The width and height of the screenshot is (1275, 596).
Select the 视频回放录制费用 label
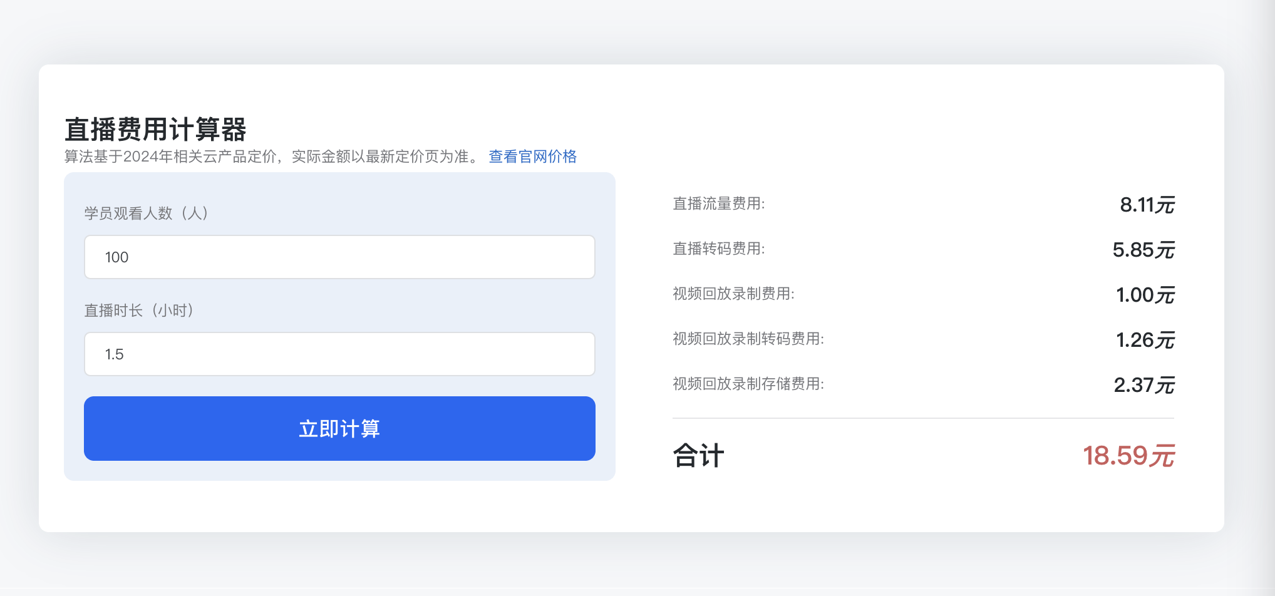(x=733, y=294)
